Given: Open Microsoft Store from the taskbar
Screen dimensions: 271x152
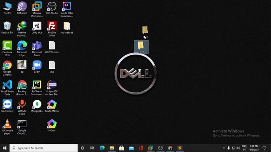Looking at the screenshot, I should 122,148.
